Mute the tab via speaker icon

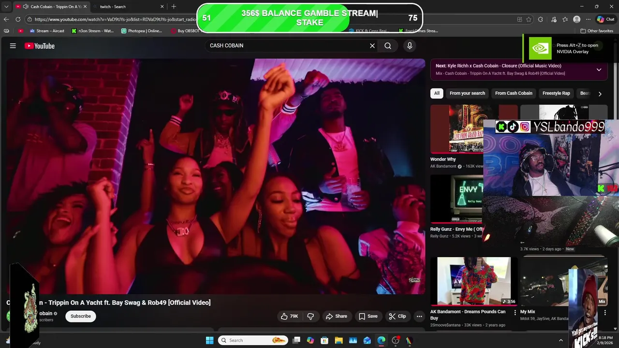pos(26,7)
